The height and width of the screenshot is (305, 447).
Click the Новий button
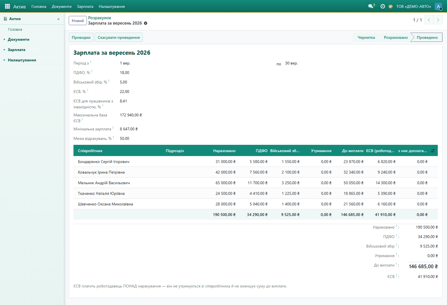click(x=78, y=21)
